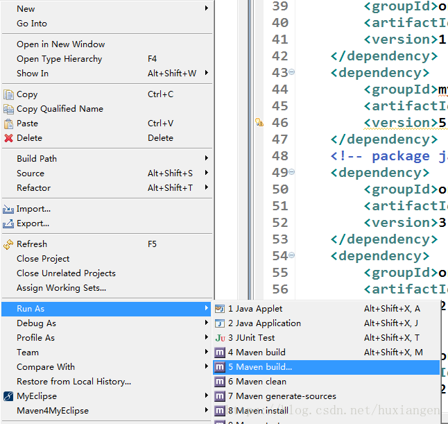Click the Paste clipboard icon
Screen dimensions: 448x424
(8, 124)
